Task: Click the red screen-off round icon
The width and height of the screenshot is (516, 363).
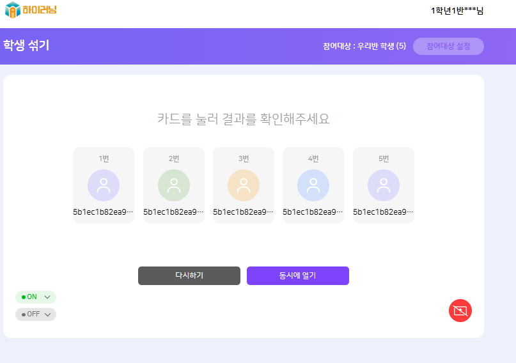Action: tap(460, 311)
